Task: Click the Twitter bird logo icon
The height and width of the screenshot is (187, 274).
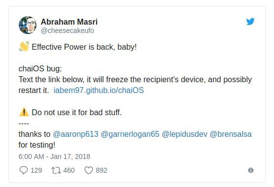Action: click(x=250, y=22)
